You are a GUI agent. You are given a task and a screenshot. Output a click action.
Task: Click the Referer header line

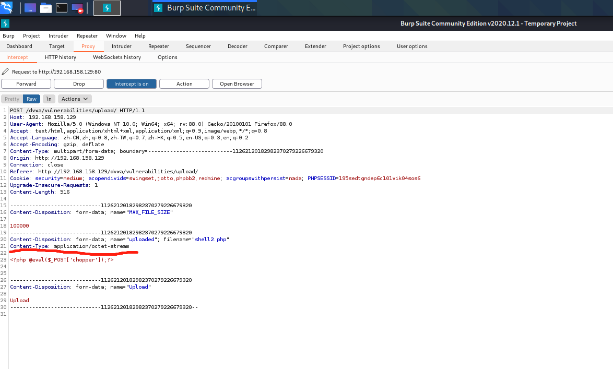coord(104,172)
